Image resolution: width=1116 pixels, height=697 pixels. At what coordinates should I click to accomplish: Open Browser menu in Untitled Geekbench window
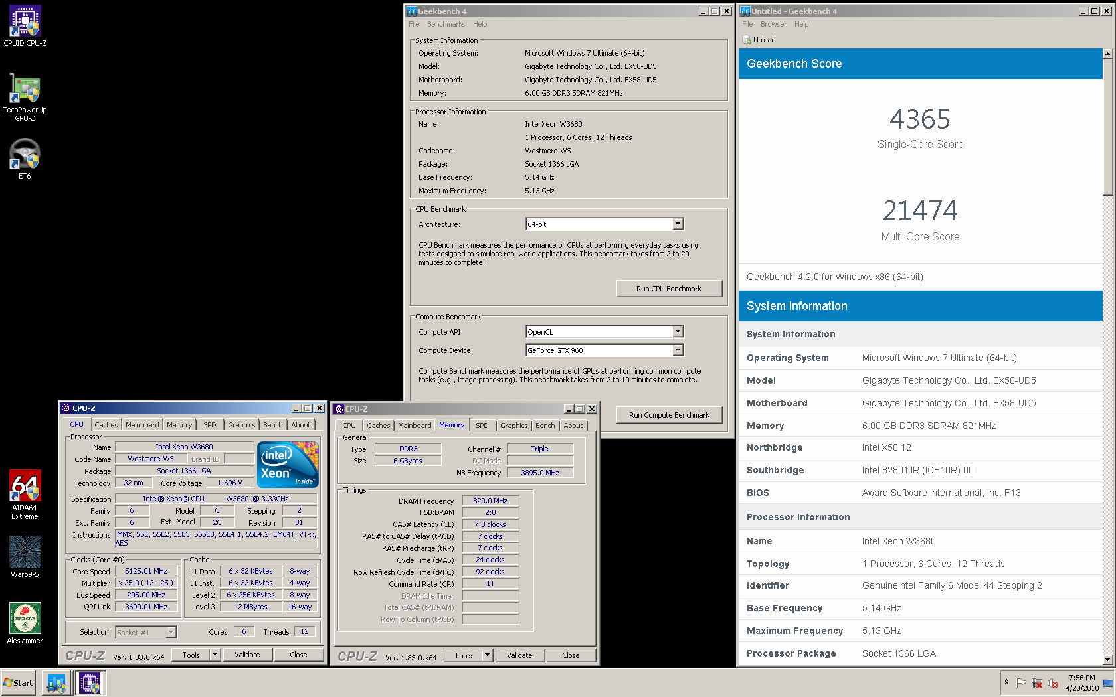tap(773, 24)
